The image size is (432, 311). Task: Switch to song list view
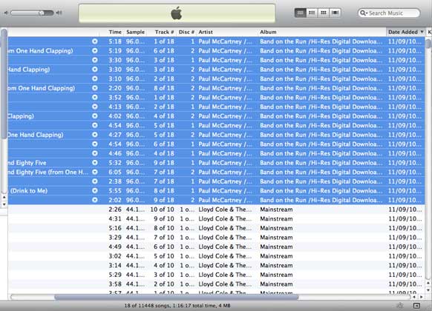click(301, 13)
